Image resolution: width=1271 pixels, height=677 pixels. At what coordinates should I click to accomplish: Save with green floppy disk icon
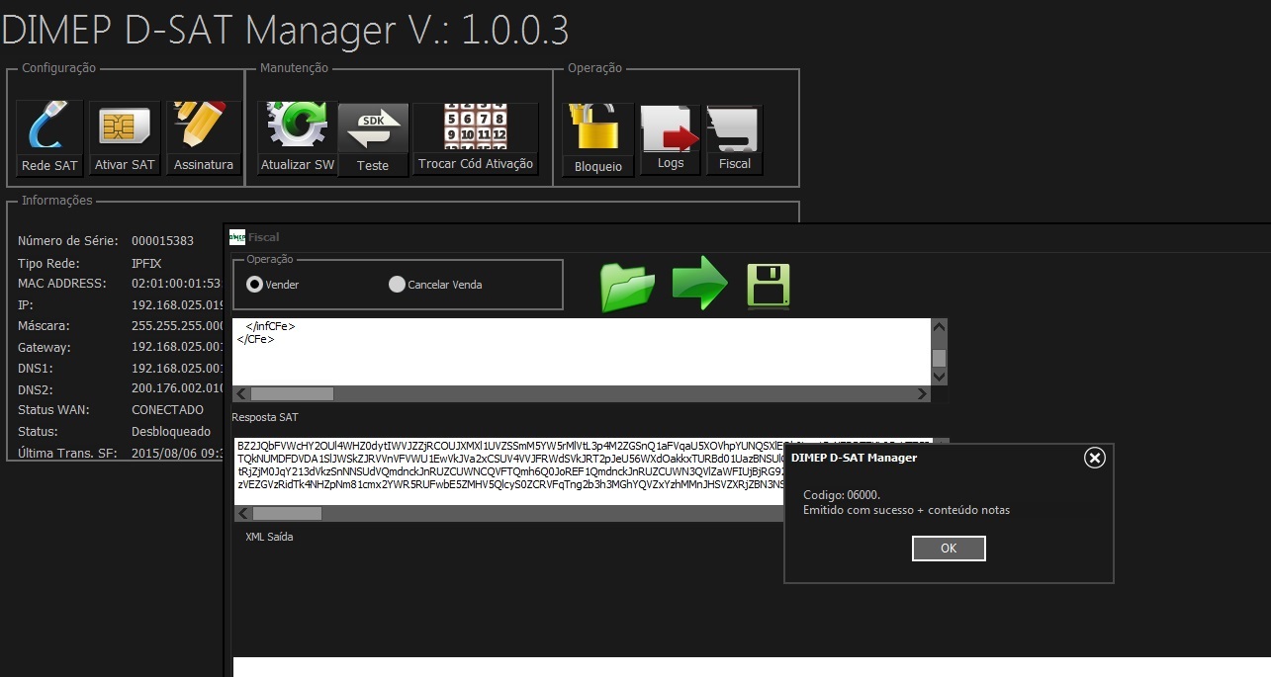(x=769, y=286)
